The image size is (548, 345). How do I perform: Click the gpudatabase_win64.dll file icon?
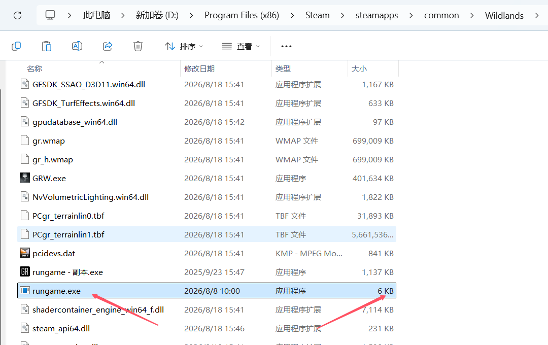point(25,122)
